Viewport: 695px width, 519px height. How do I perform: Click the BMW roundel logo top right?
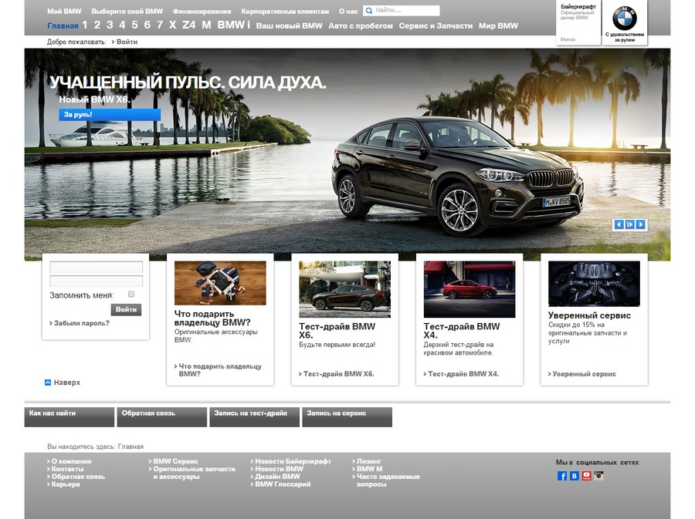(625, 18)
